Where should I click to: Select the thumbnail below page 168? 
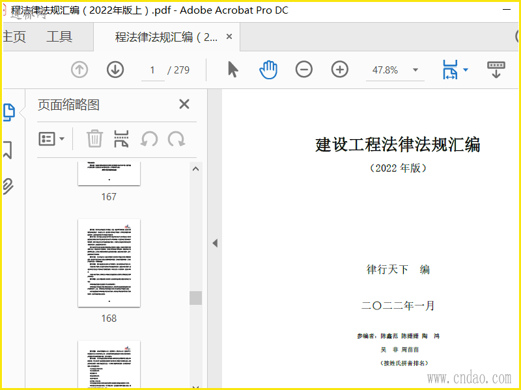109,364
